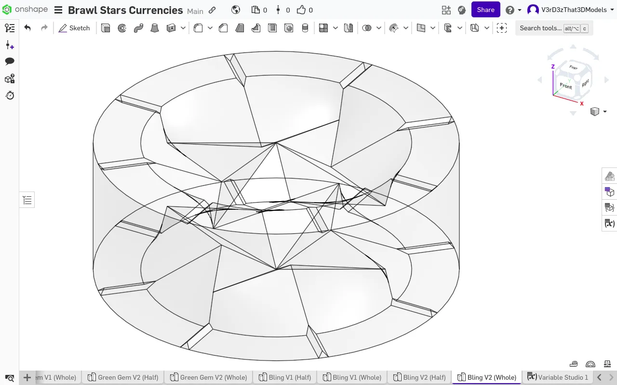Switch to Bling V1 (Half) tab
The image size is (617, 385).
coord(284,377)
